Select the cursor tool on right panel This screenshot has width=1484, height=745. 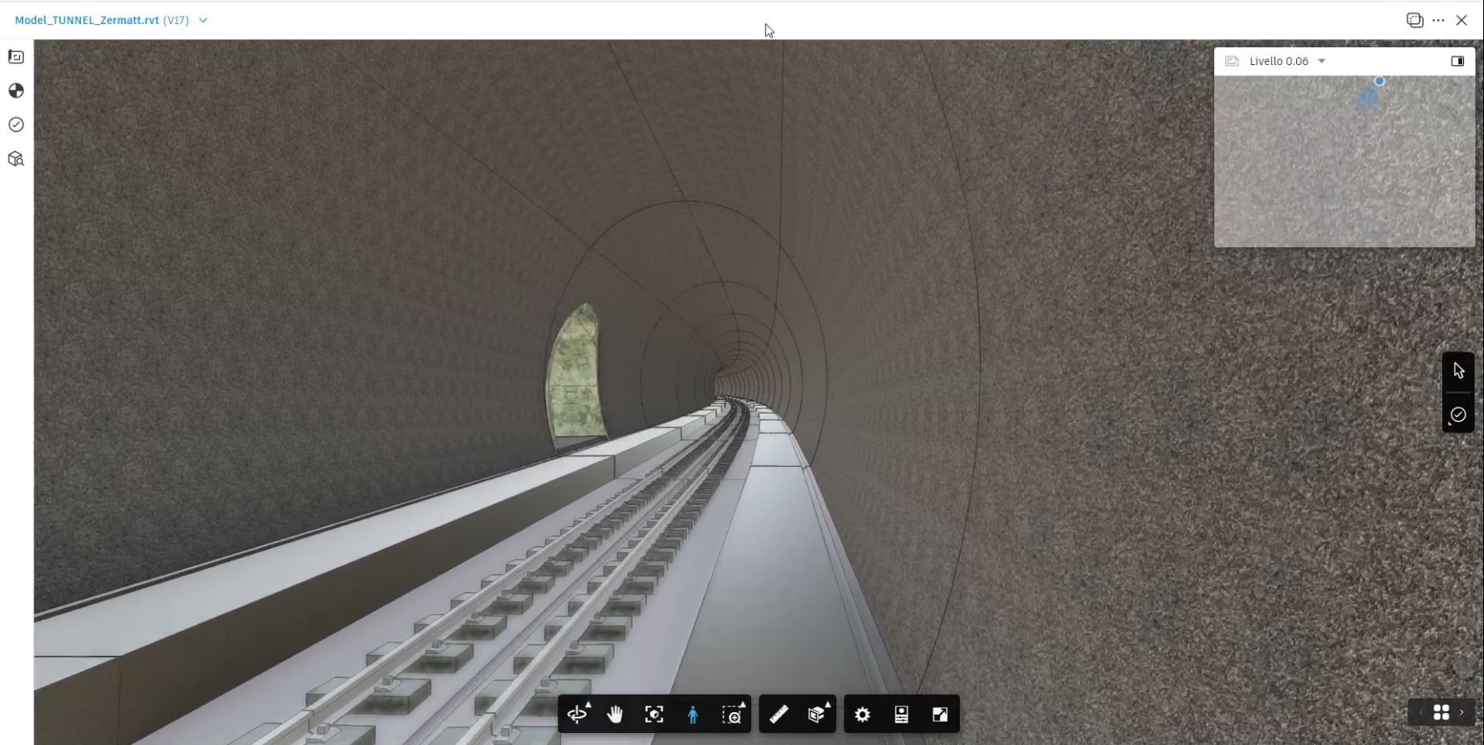1458,370
